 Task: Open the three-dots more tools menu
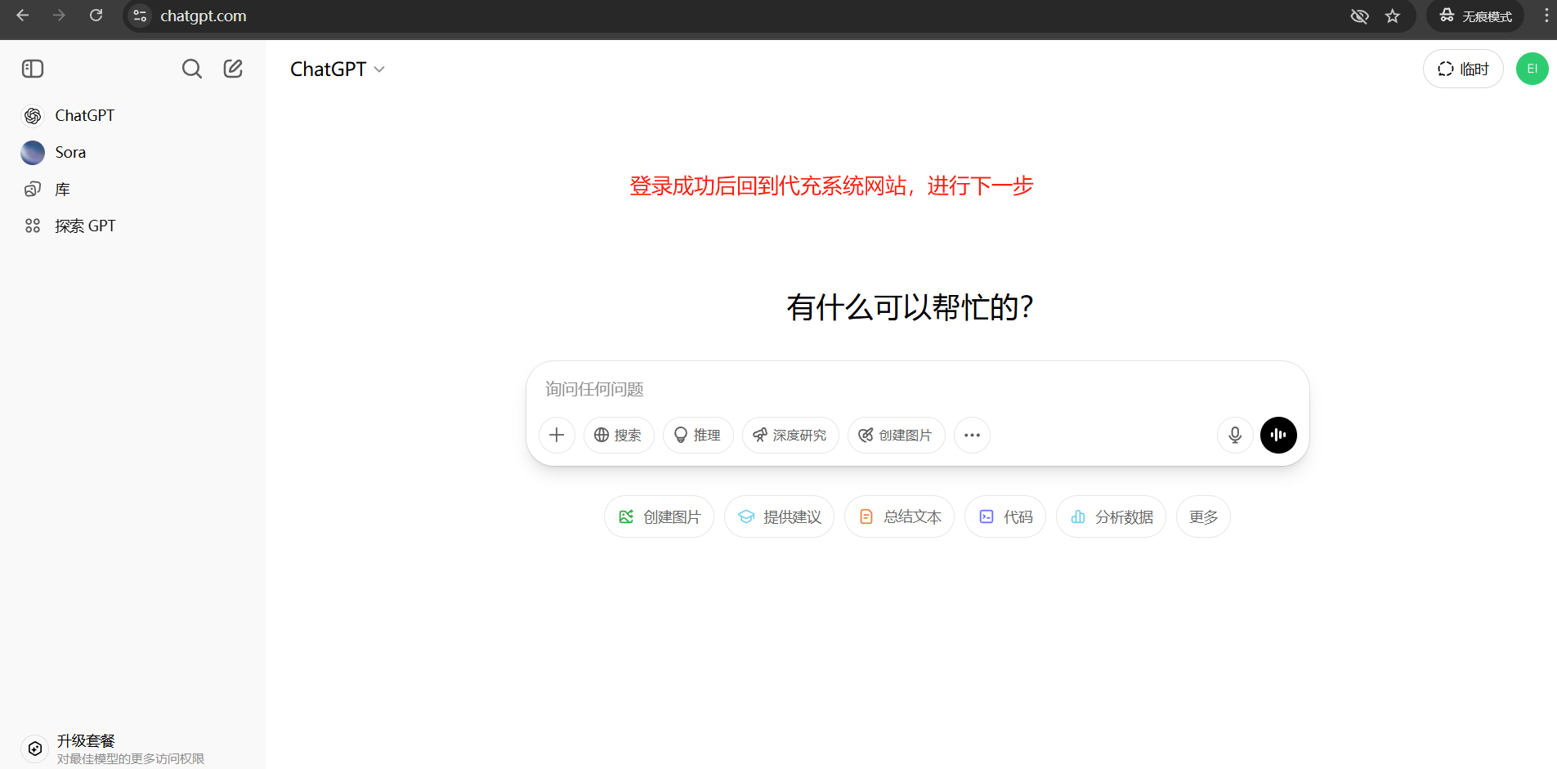click(972, 435)
